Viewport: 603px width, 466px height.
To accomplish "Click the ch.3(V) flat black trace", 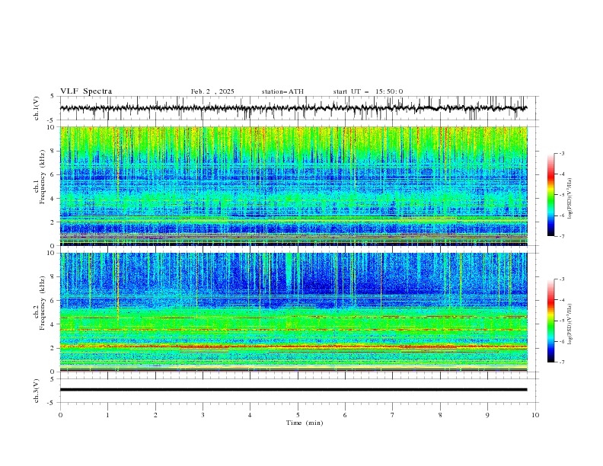I will 293,390.
